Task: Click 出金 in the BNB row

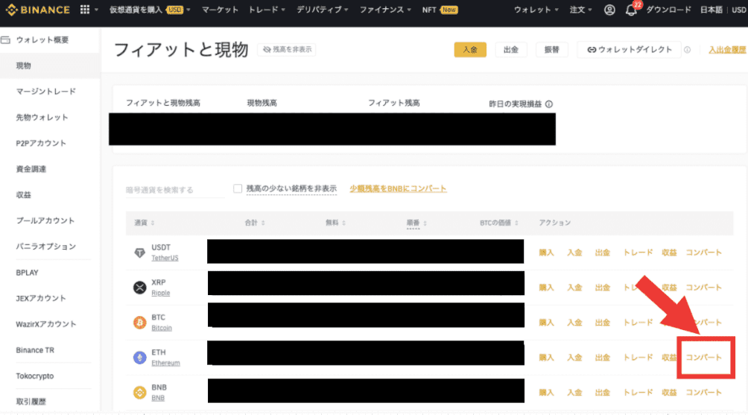Action: 603,393
